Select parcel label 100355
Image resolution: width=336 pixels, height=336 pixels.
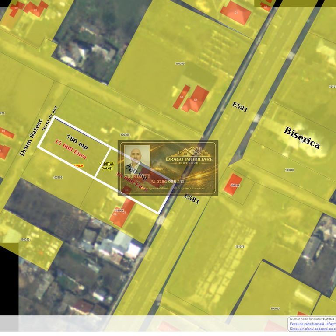click(180, 63)
